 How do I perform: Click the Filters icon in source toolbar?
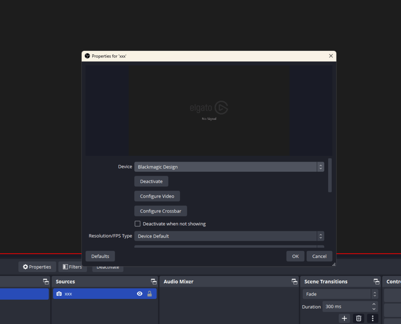tap(65, 267)
